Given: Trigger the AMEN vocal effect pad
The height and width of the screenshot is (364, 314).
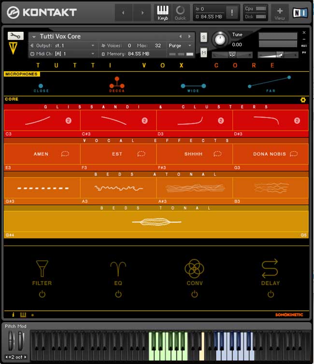Looking at the screenshot, I should pyautogui.click(x=42, y=154).
